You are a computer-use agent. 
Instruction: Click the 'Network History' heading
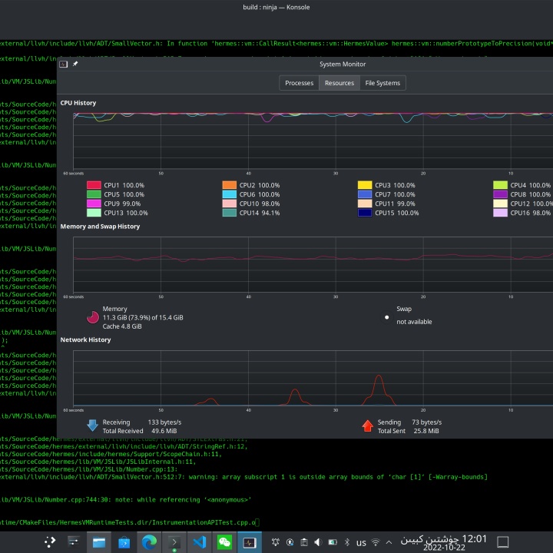pos(85,339)
